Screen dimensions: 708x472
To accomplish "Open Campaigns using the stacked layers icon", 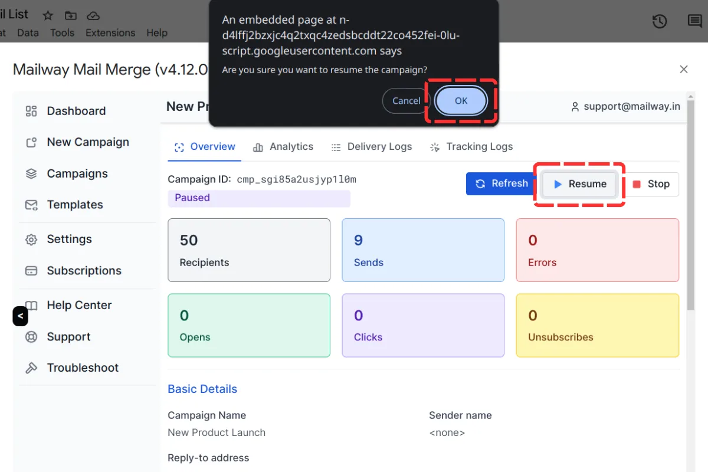I will coord(31,173).
